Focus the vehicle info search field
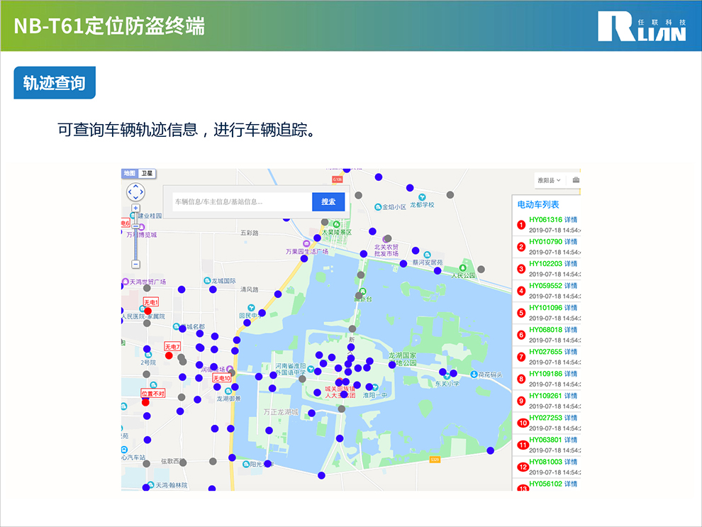The height and width of the screenshot is (527, 702). point(240,201)
